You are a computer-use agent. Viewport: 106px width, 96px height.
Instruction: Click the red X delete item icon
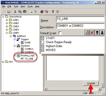[x=92, y=32]
